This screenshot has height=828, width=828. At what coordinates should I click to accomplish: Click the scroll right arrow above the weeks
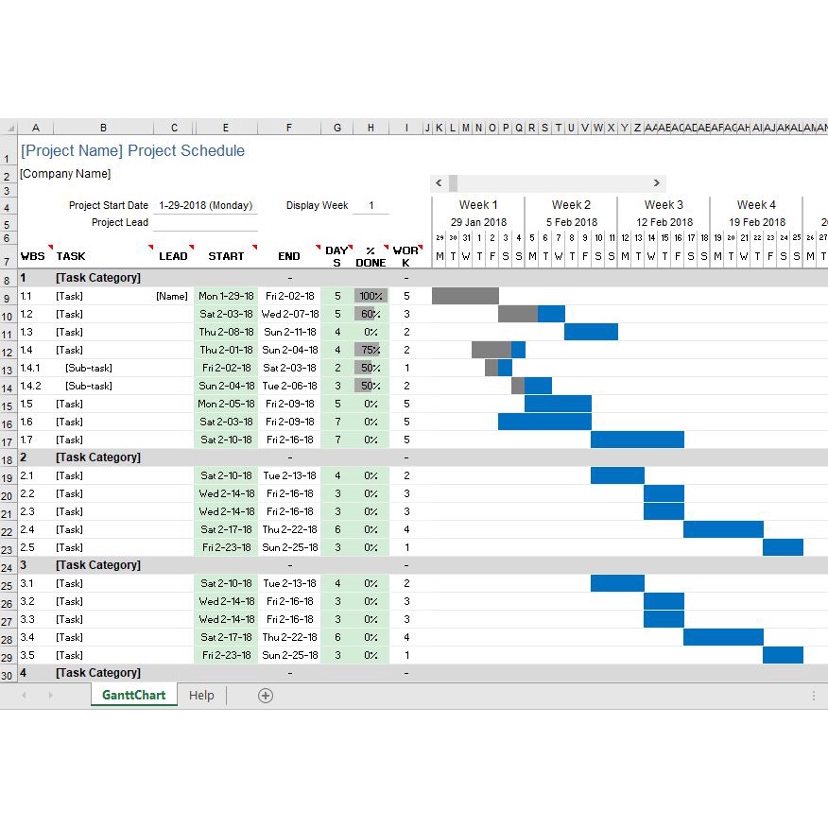click(656, 182)
